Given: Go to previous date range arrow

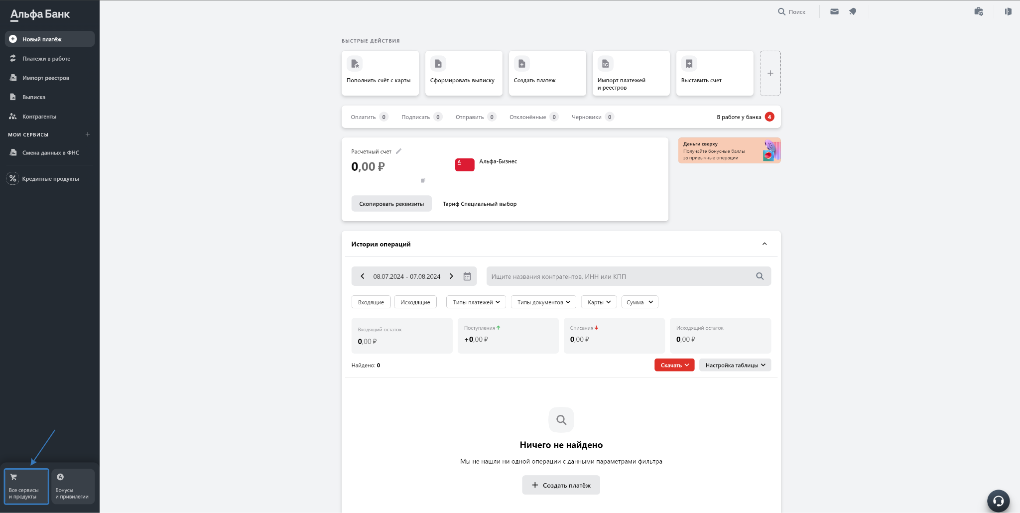Looking at the screenshot, I should coord(363,276).
